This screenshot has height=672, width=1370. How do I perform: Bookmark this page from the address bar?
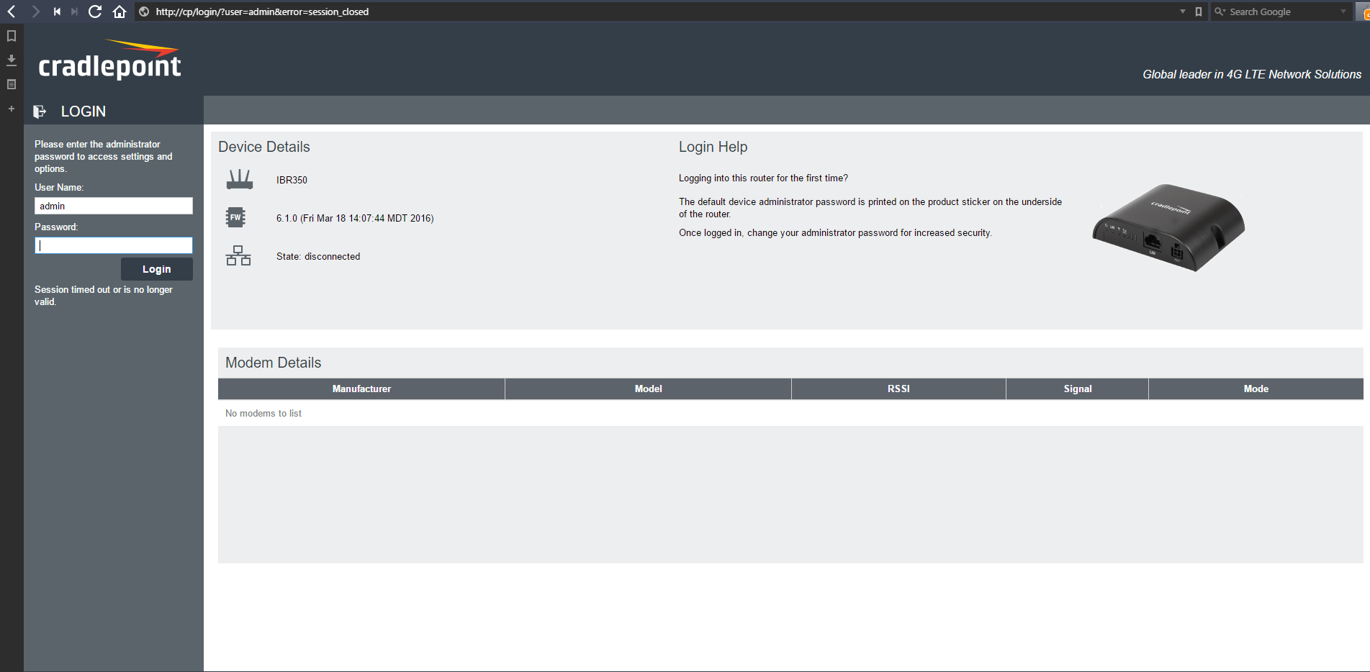pyautogui.click(x=1199, y=12)
